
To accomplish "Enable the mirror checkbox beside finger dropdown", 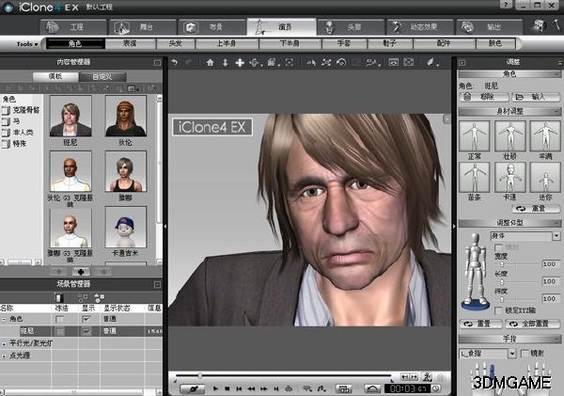I will point(525,354).
